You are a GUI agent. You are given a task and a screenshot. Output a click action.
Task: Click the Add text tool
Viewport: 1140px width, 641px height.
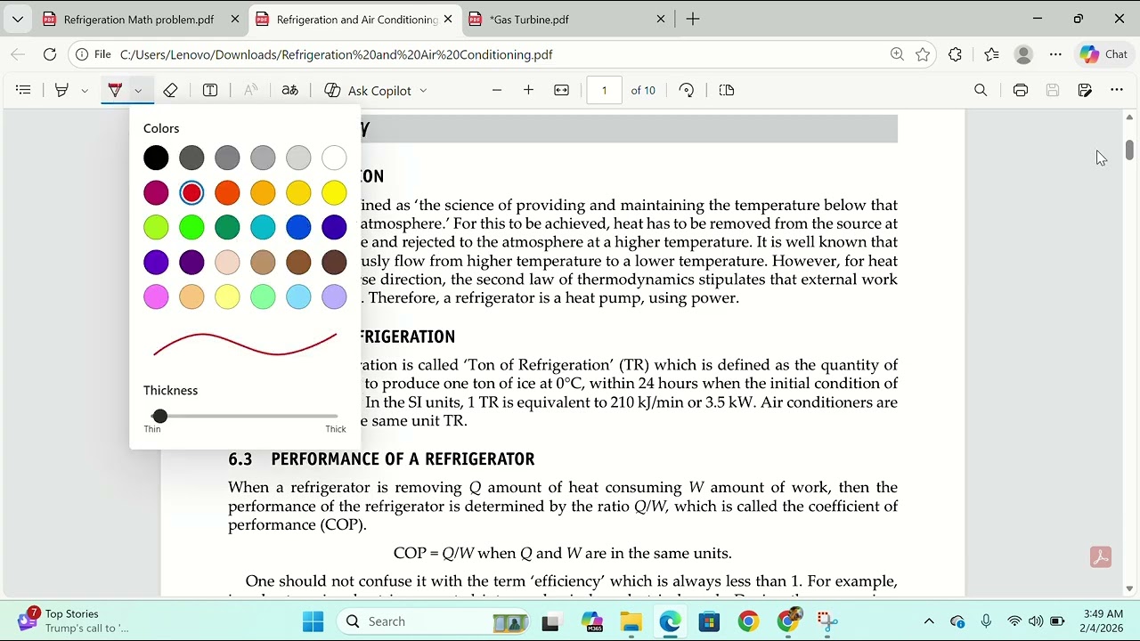[x=210, y=90]
